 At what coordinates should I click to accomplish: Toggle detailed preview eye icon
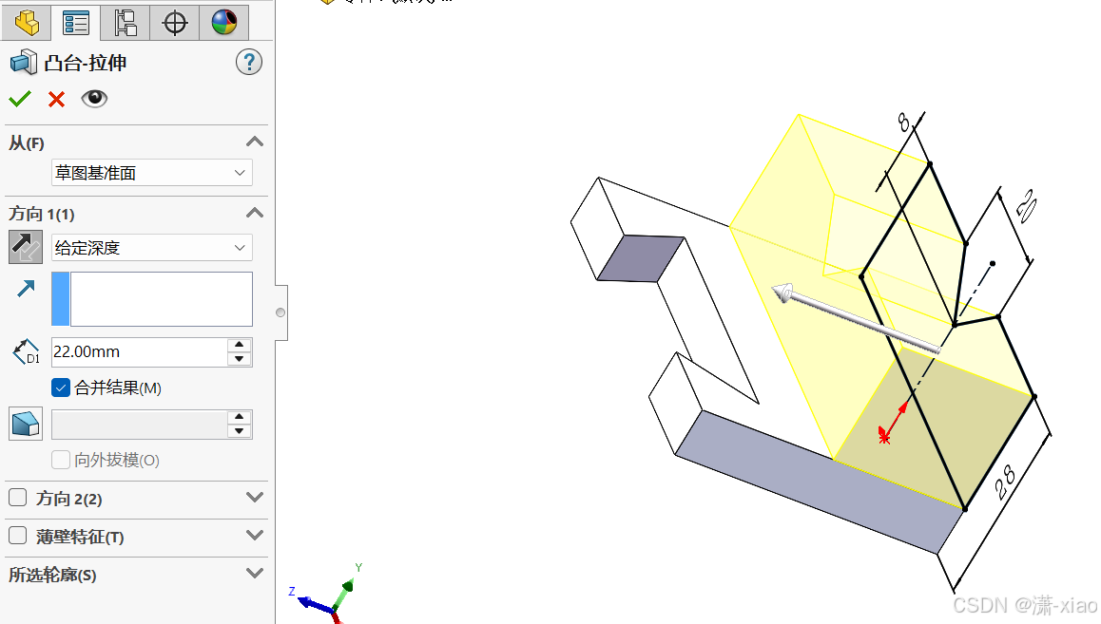[x=94, y=98]
